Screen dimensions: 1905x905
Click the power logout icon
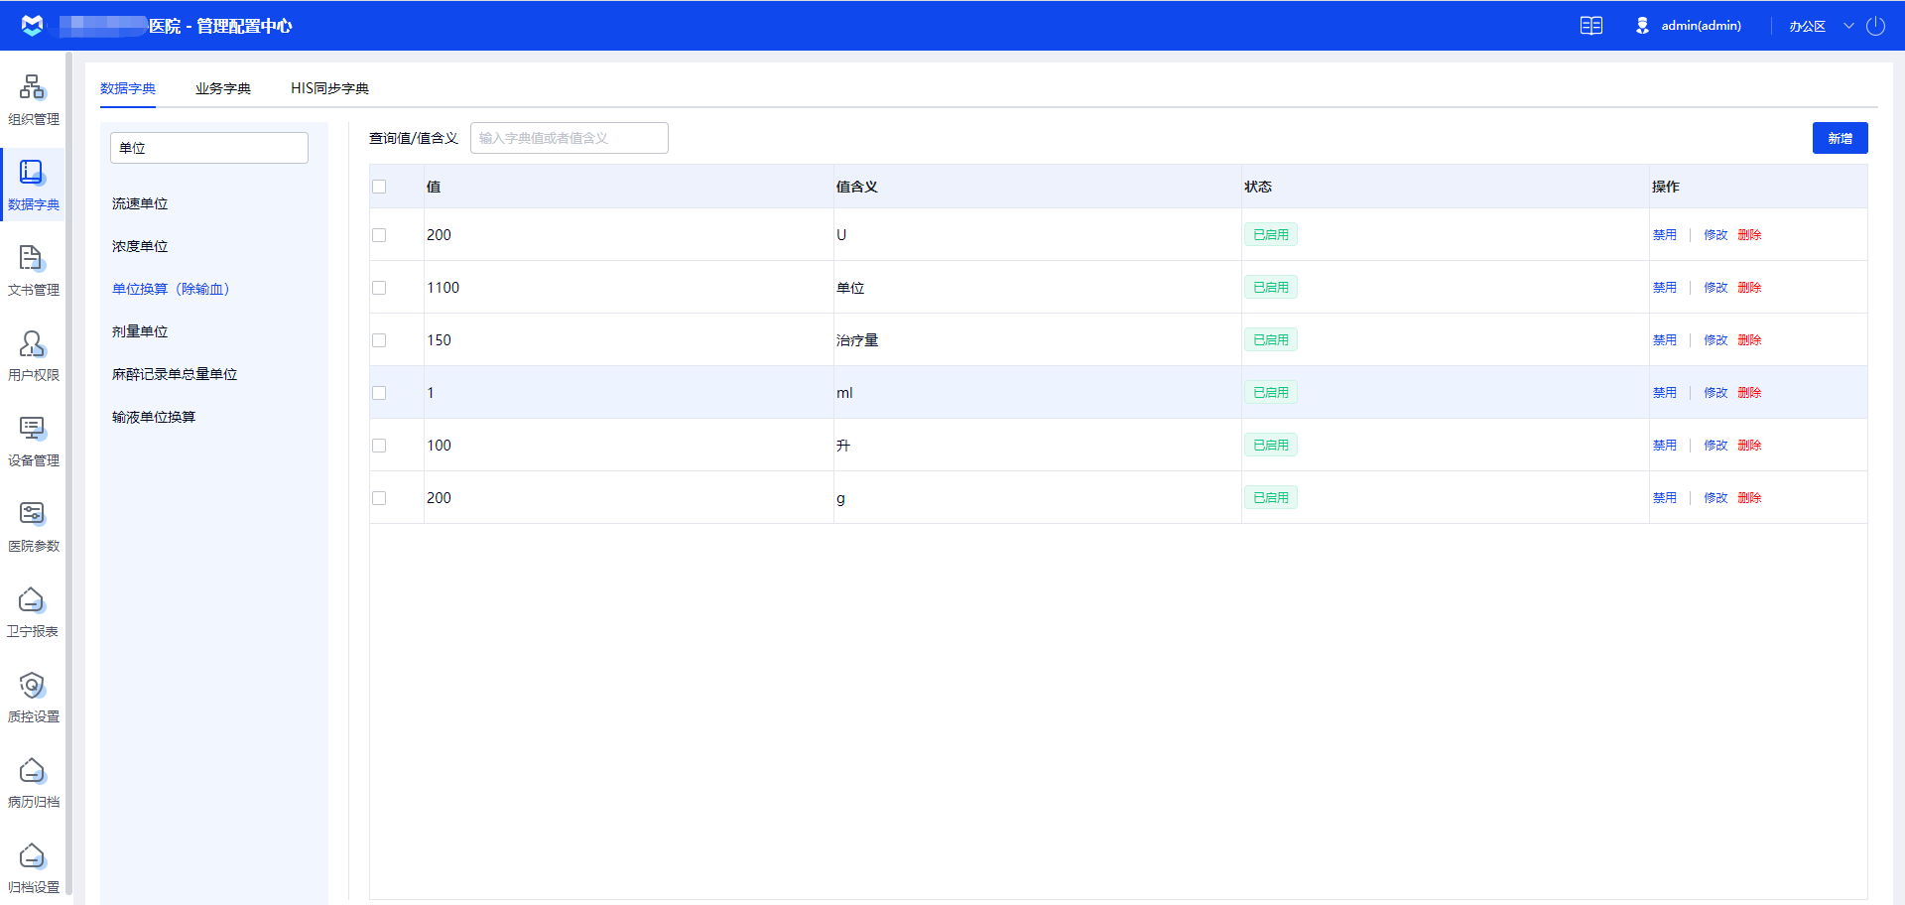(x=1875, y=26)
